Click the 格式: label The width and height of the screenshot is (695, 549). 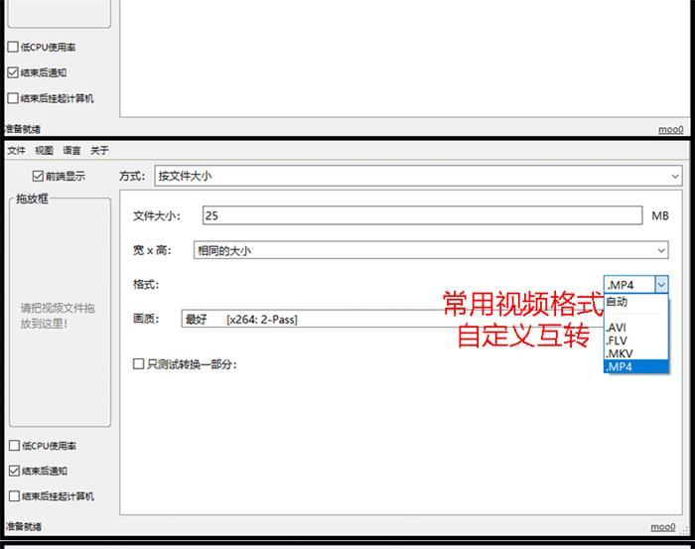(x=146, y=284)
